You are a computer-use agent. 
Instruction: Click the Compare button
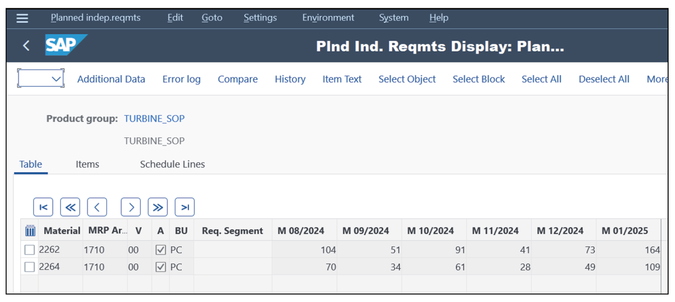pyautogui.click(x=237, y=79)
